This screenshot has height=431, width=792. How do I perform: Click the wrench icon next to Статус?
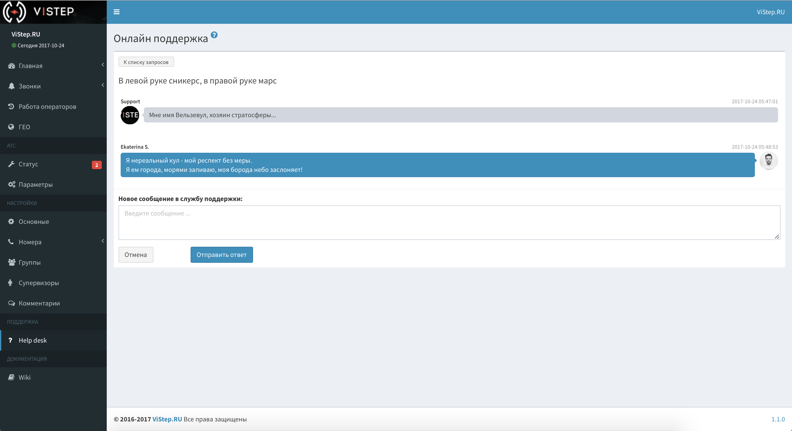point(11,164)
